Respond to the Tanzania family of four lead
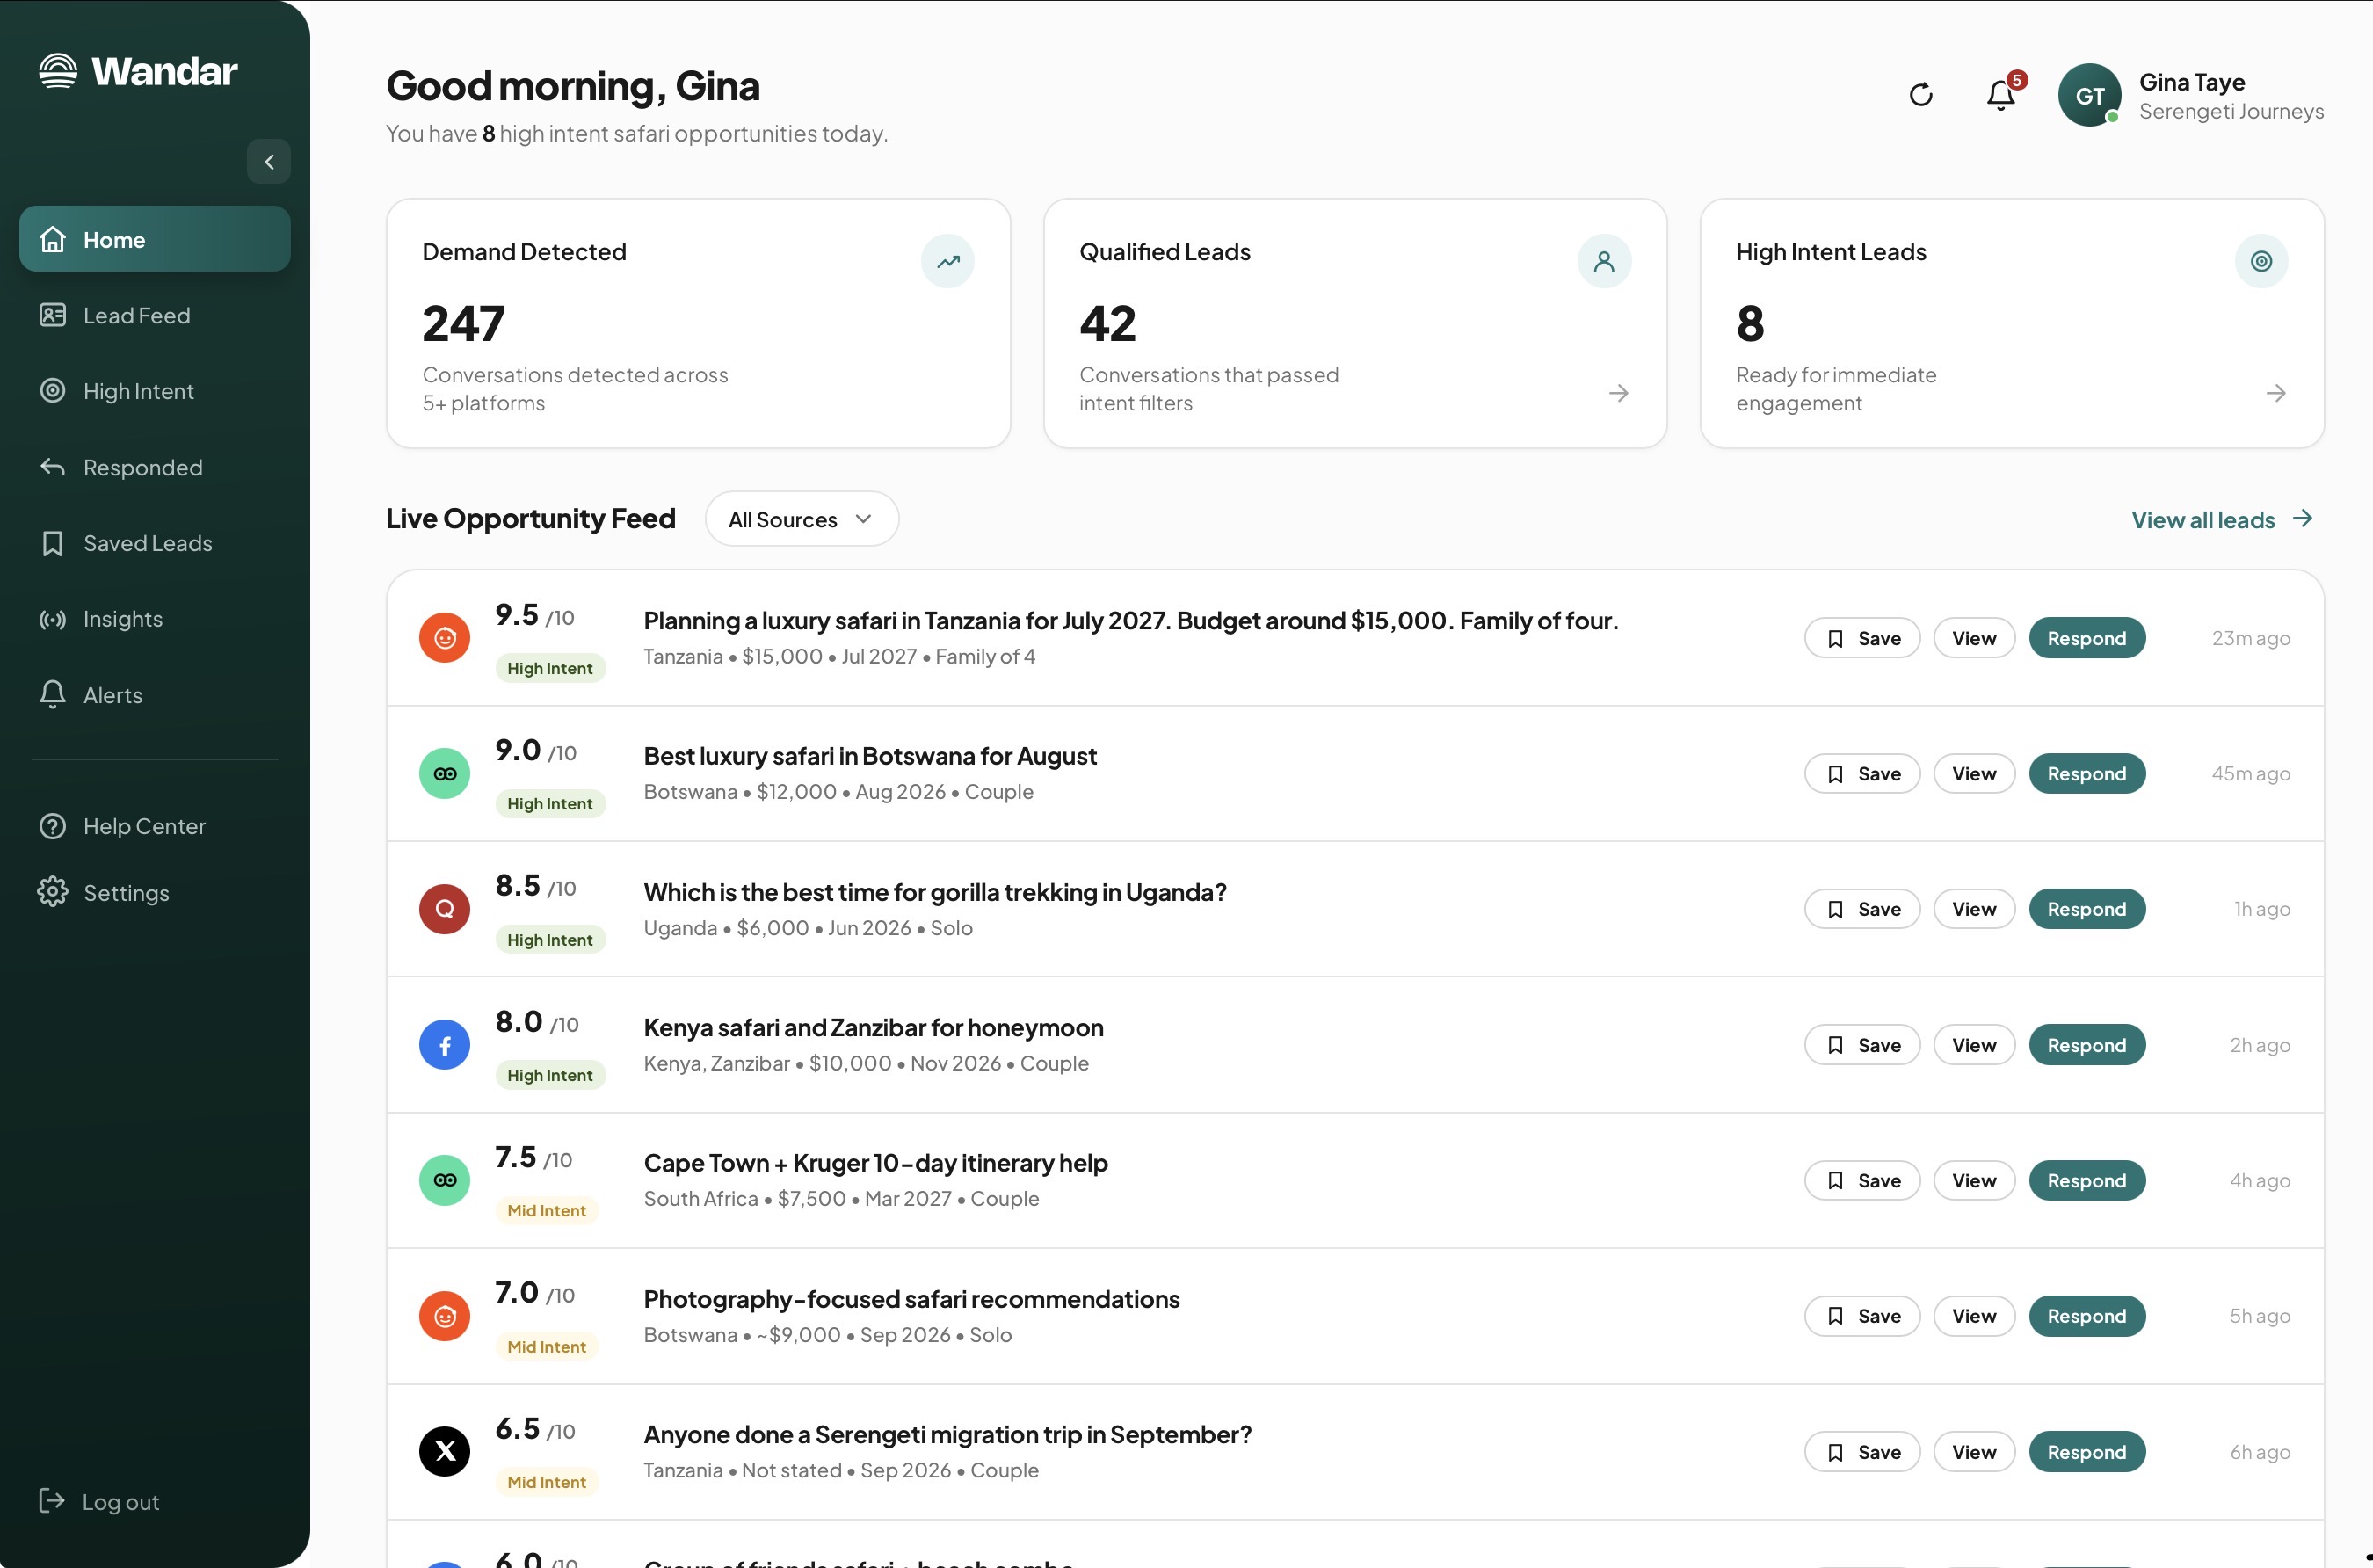Viewport: 2373px width, 1568px height. click(2087, 638)
